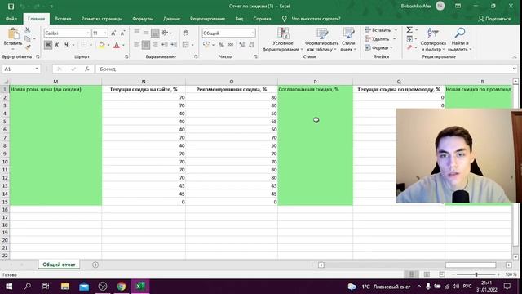
Task: Switch to the Рецензирование tab
Action: pos(207,19)
